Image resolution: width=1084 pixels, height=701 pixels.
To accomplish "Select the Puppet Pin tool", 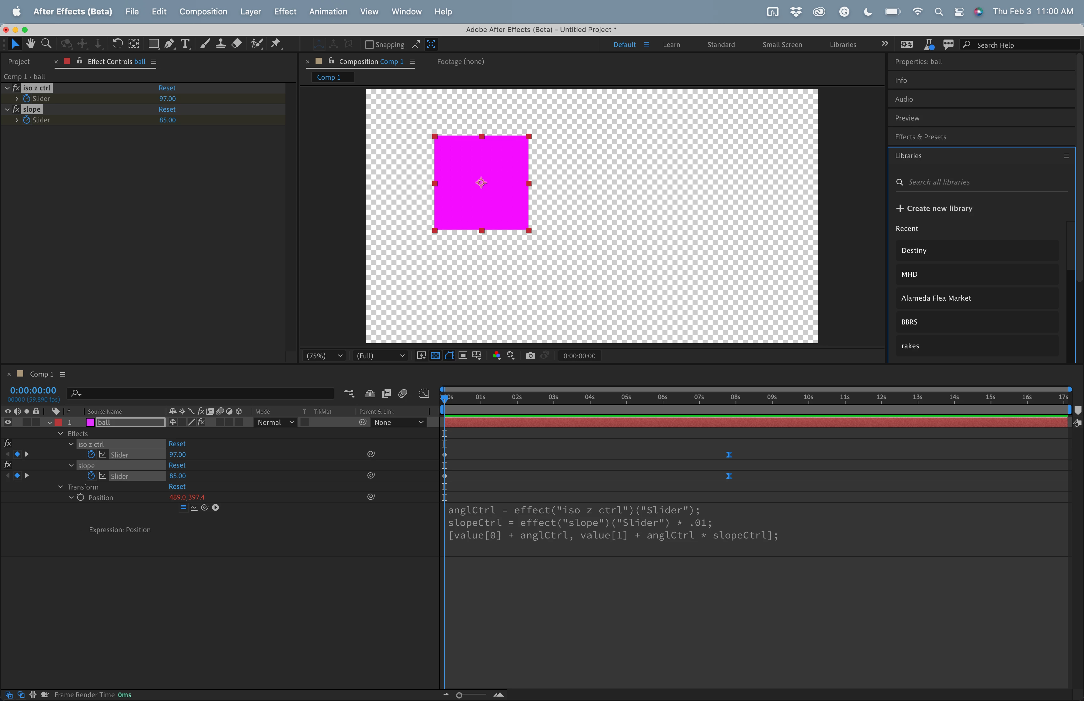I will coord(276,44).
